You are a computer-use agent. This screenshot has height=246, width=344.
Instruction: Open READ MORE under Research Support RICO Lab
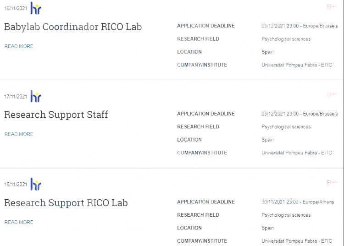pos(19,222)
